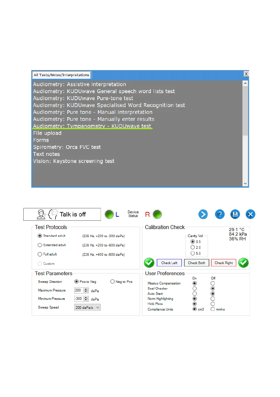Click green checkmark beside Check Right
Viewport: 280px width, 397px height.
point(244,263)
